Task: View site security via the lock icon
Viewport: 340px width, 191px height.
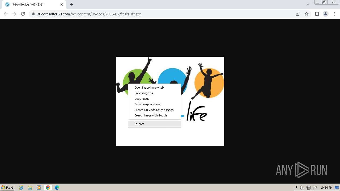Action: click(33, 14)
